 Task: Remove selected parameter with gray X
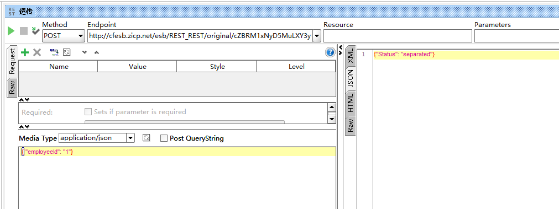(36, 52)
